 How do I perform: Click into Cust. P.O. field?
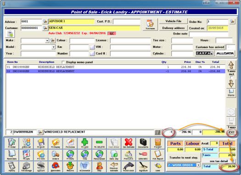(x=127, y=22)
